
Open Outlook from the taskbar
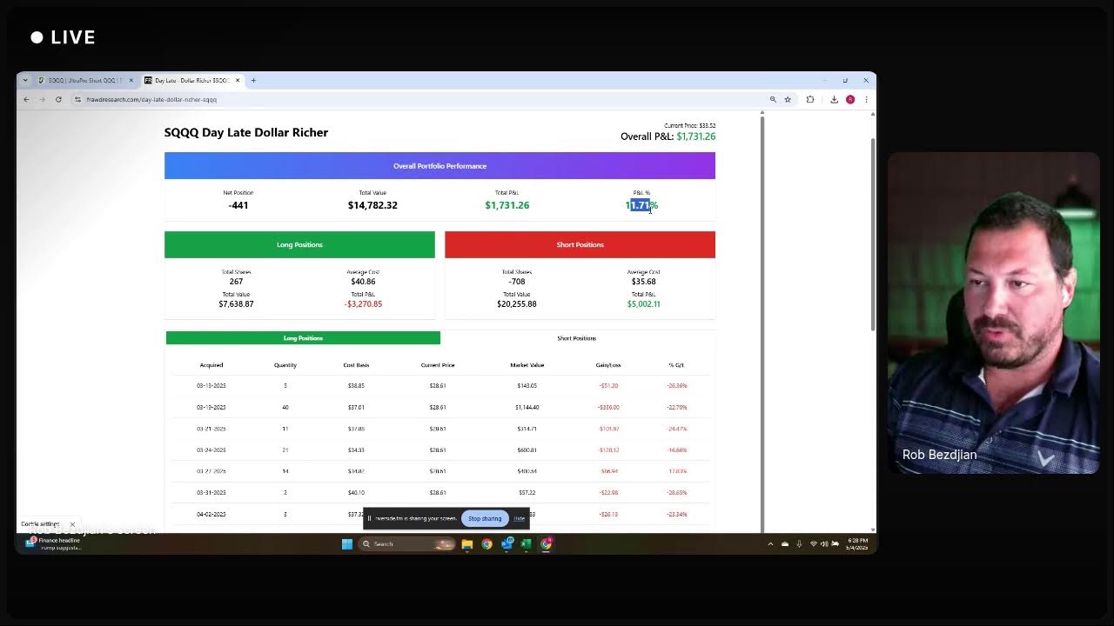click(x=507, y=544)
